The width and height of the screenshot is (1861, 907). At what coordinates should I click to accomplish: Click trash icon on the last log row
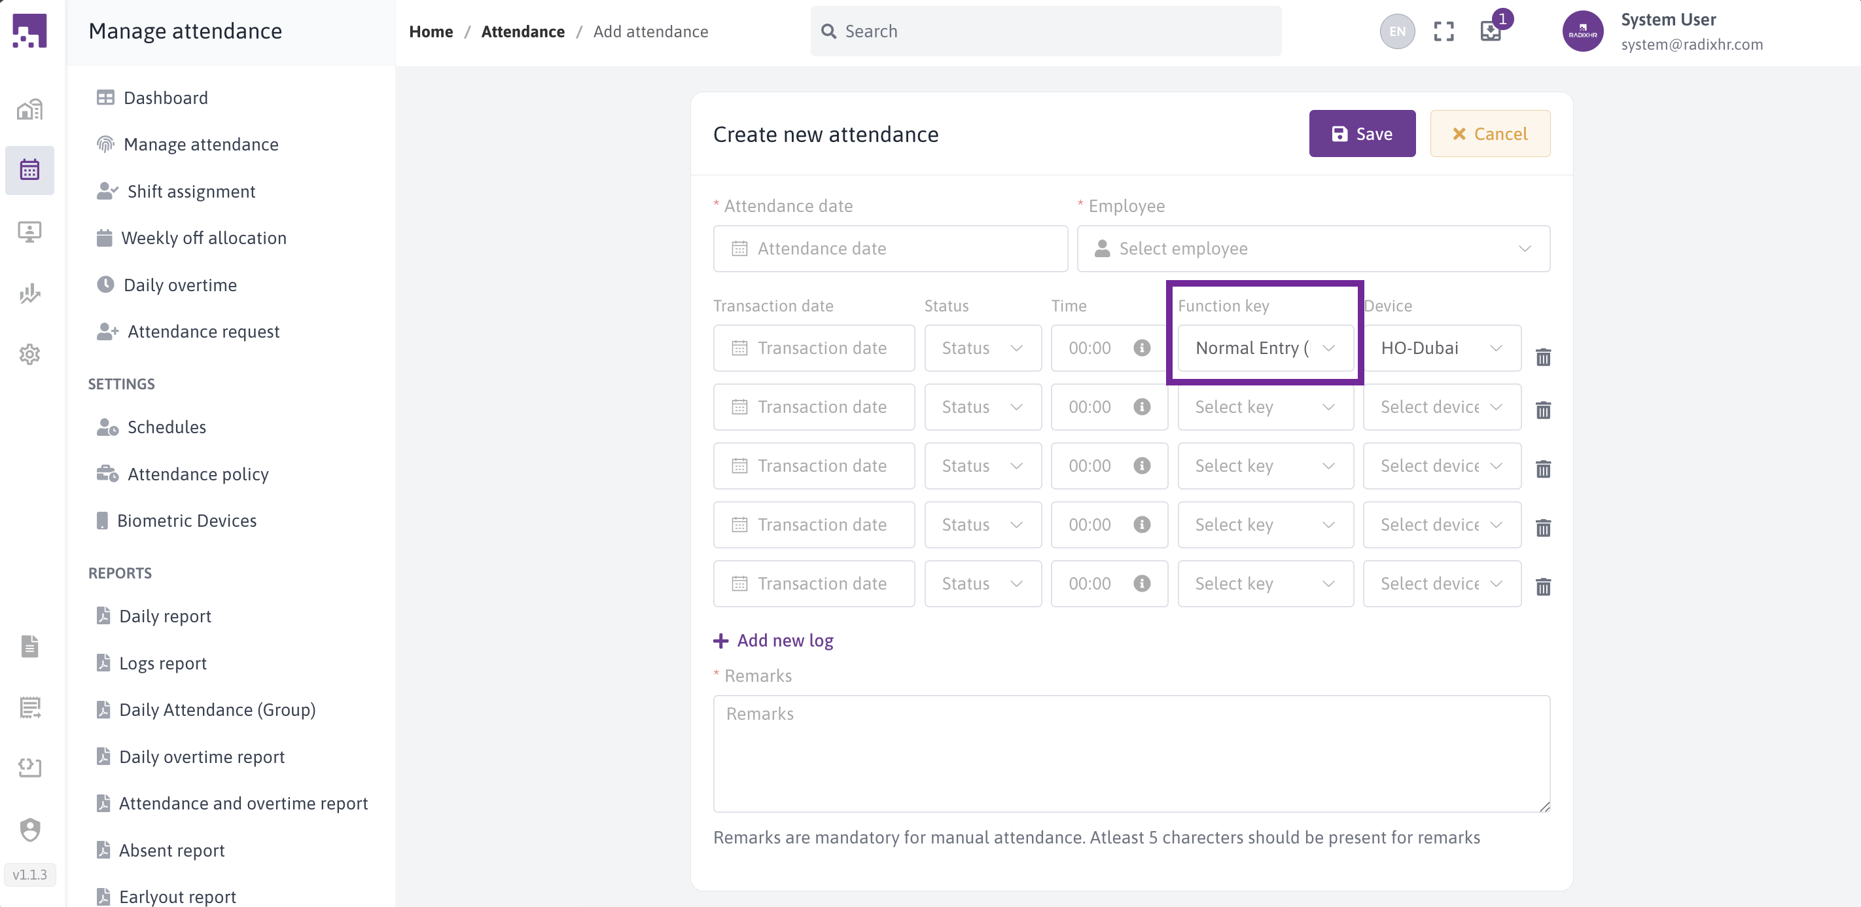(x=1542, y=586)
